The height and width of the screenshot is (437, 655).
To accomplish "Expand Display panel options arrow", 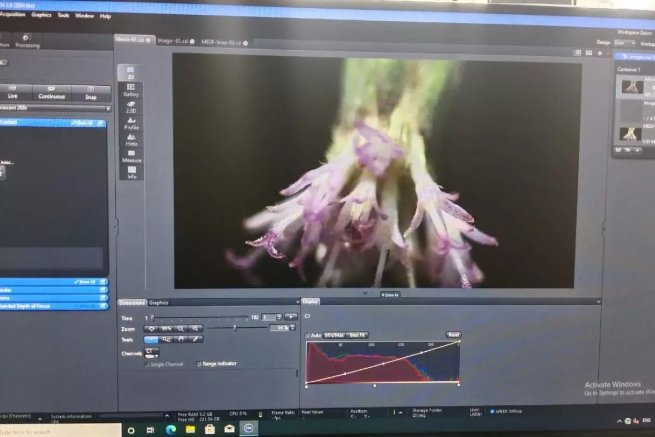I will point(598,302).
